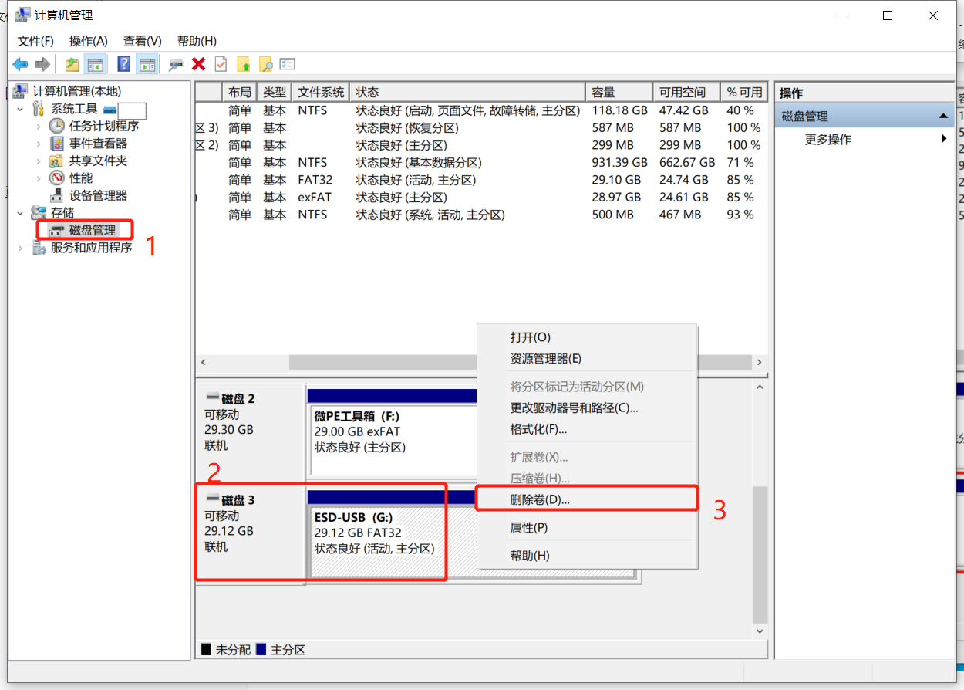Open the 更多操作 submenu arrow

[945, 139]
